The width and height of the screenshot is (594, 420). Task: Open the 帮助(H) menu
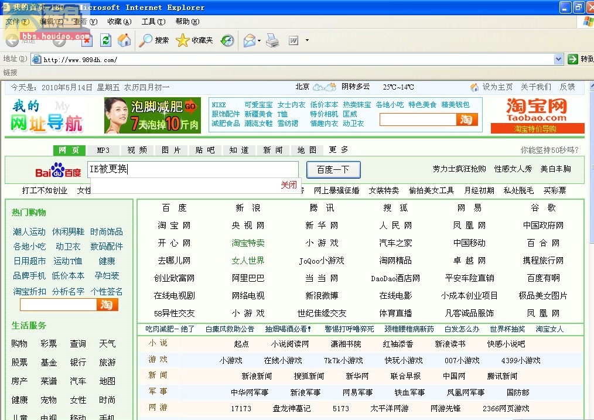tap(187, 22)
